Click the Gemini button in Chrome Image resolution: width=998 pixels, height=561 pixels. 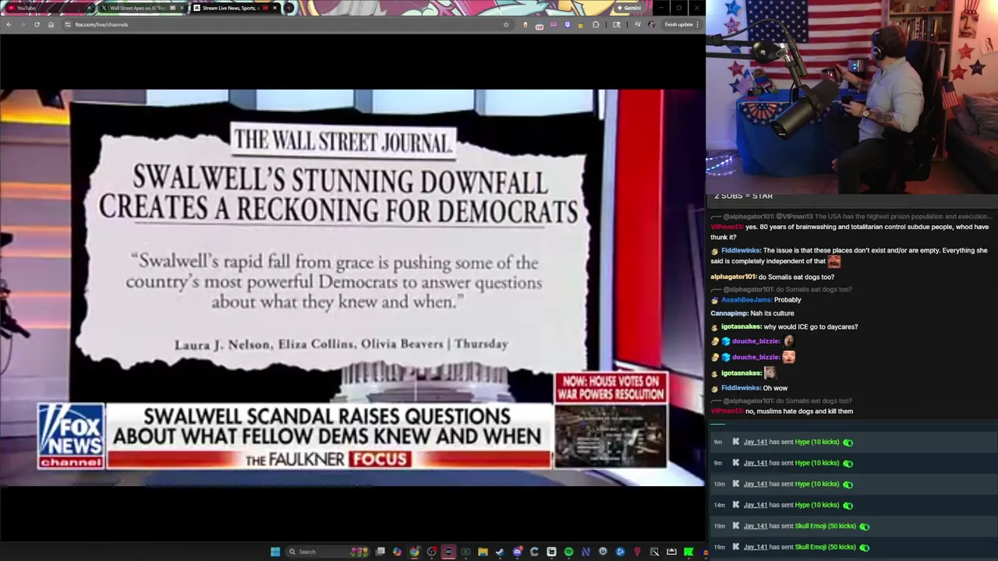pos(628,8)
